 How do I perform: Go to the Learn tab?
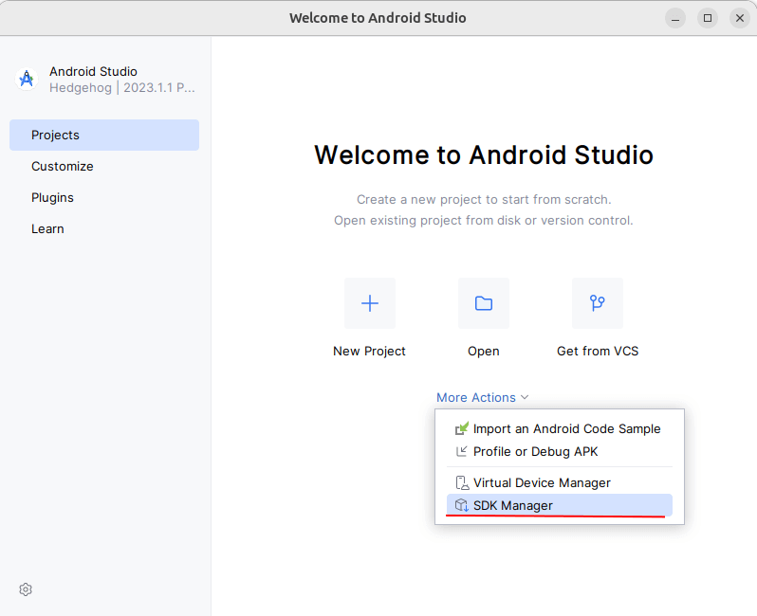tap(104, 228)
